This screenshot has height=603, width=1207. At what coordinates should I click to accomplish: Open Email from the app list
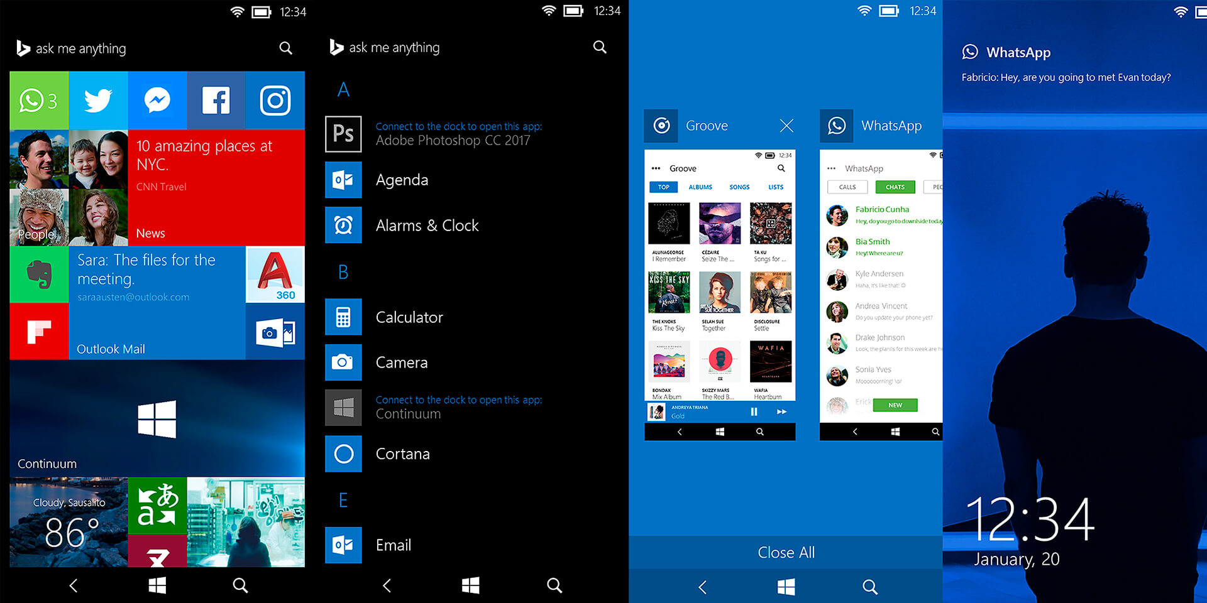pyautogui.click(x=369, y=545)
